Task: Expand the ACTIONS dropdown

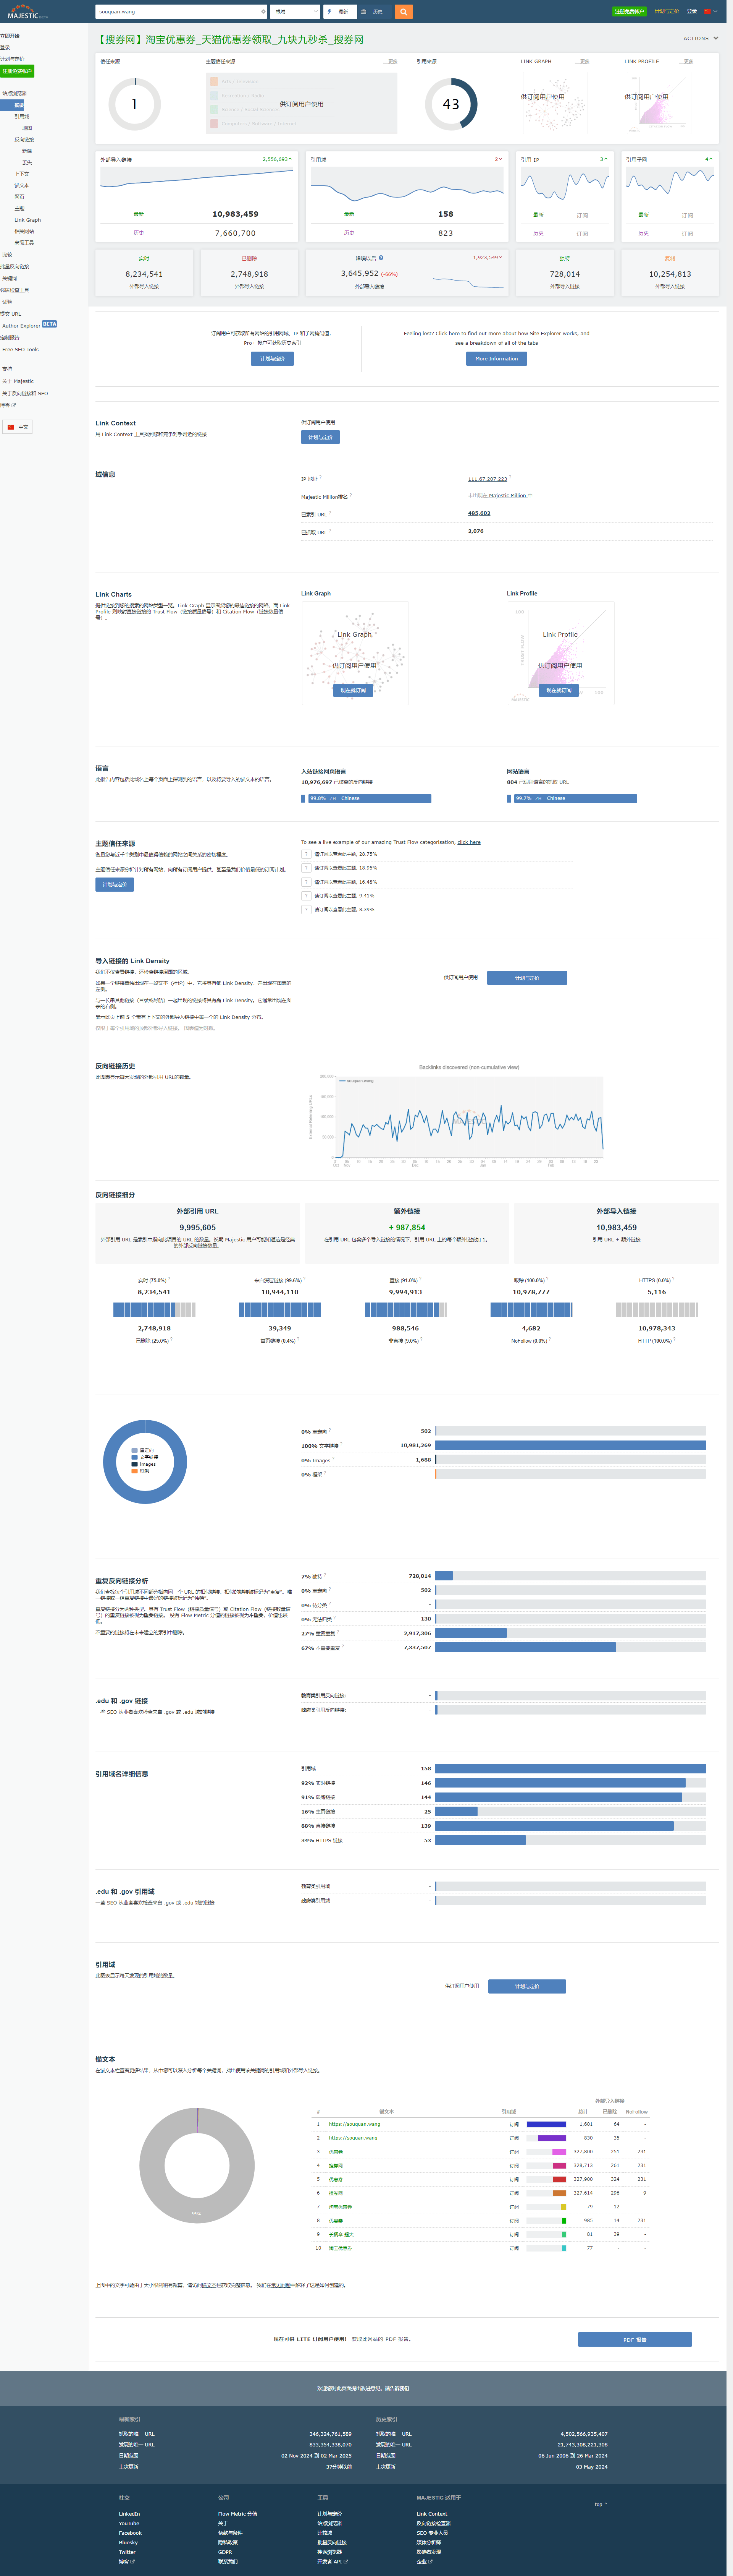Action: pyautogui.click(x=700, y=38)
